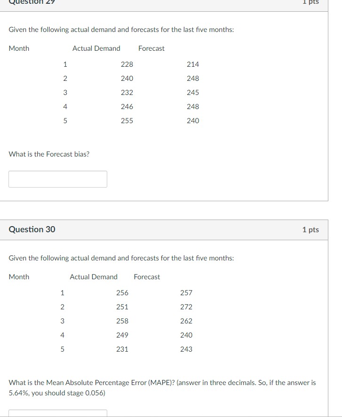Click the Forecast column header in Question 30
The height and width of the screenshot is (417, 342).
[147, 276]
